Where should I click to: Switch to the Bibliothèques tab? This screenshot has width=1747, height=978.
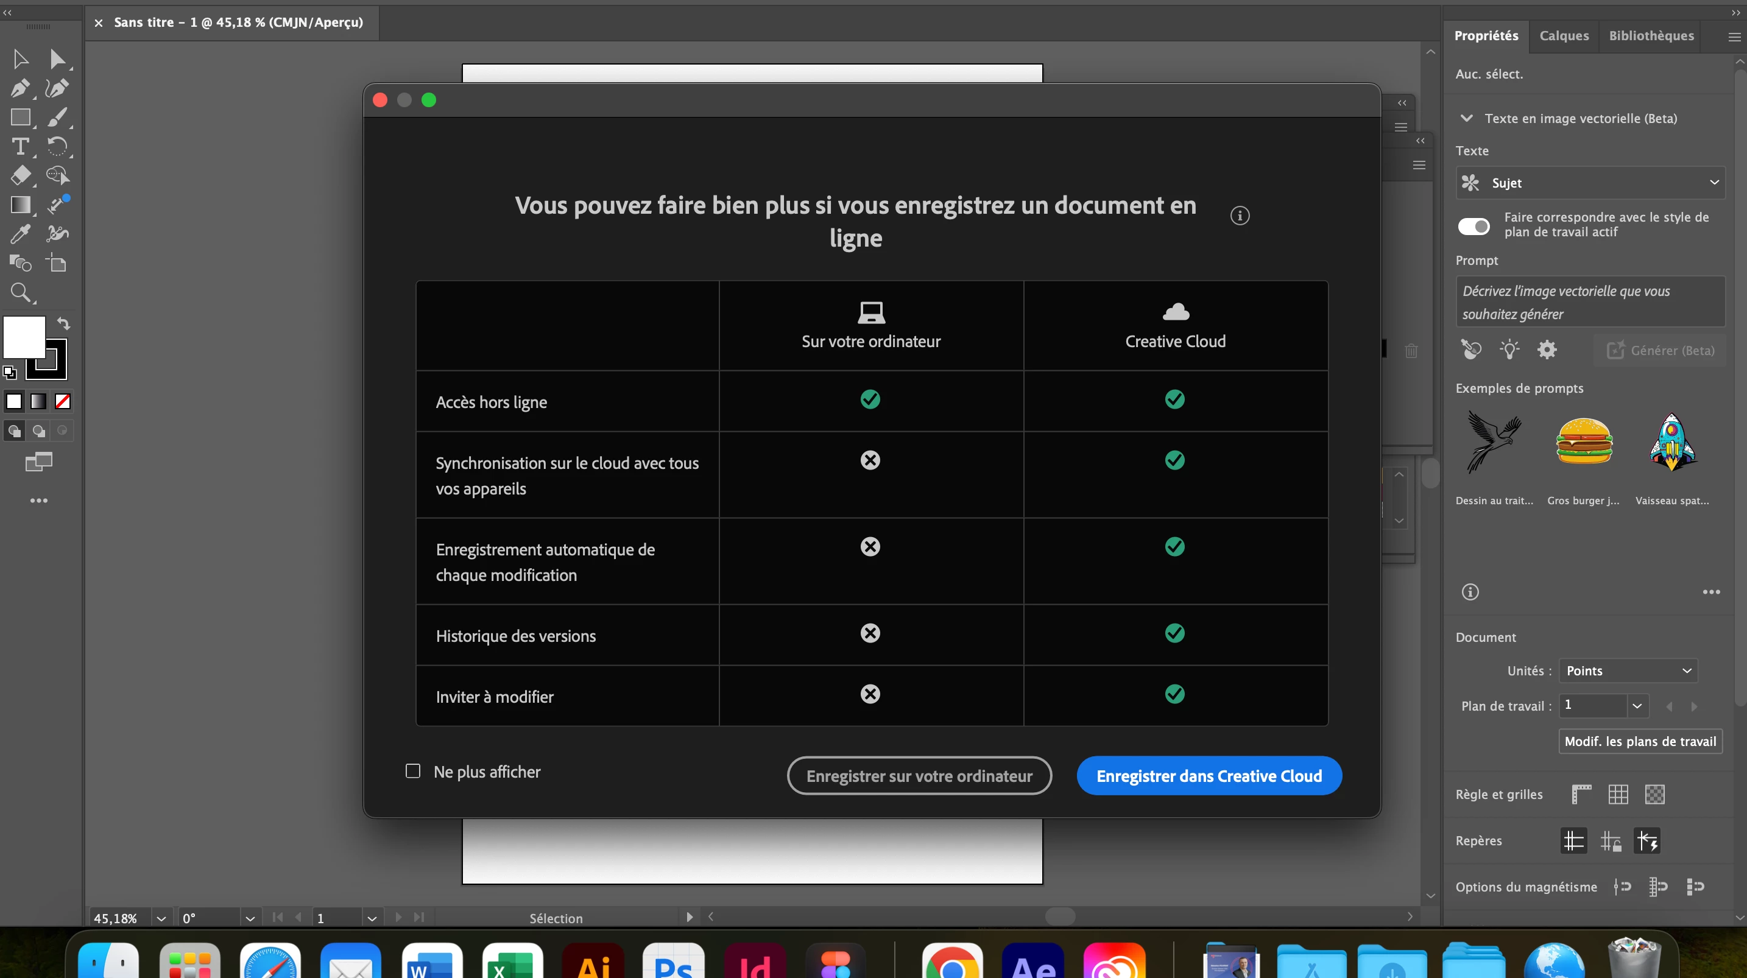(1651, 36)
